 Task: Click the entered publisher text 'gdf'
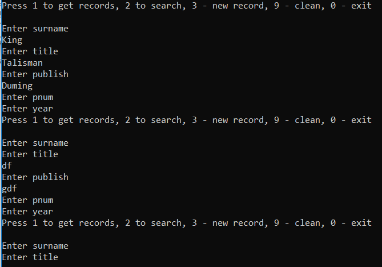click(x=10, y=189)
